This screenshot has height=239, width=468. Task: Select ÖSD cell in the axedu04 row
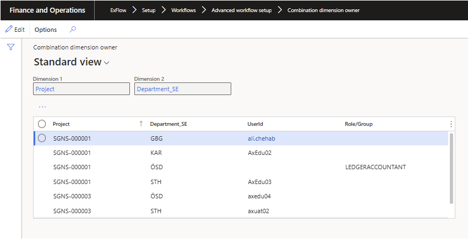157,196
